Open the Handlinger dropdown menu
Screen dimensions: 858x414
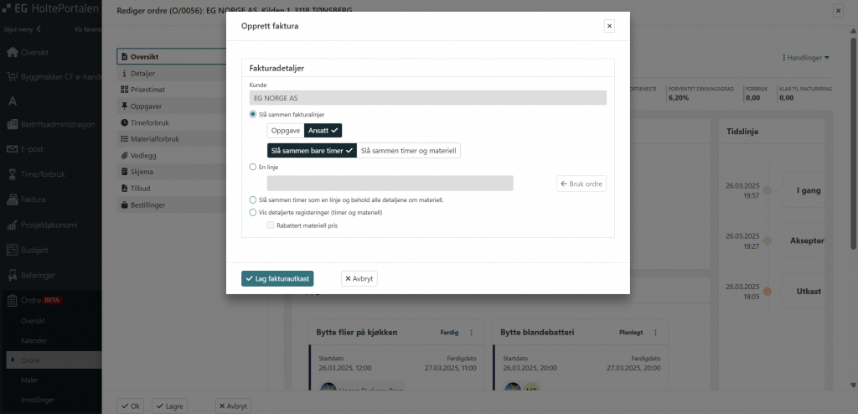805,58
